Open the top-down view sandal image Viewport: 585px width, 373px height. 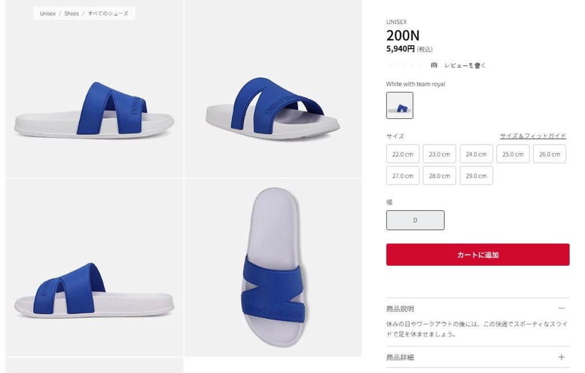[273, 267]
